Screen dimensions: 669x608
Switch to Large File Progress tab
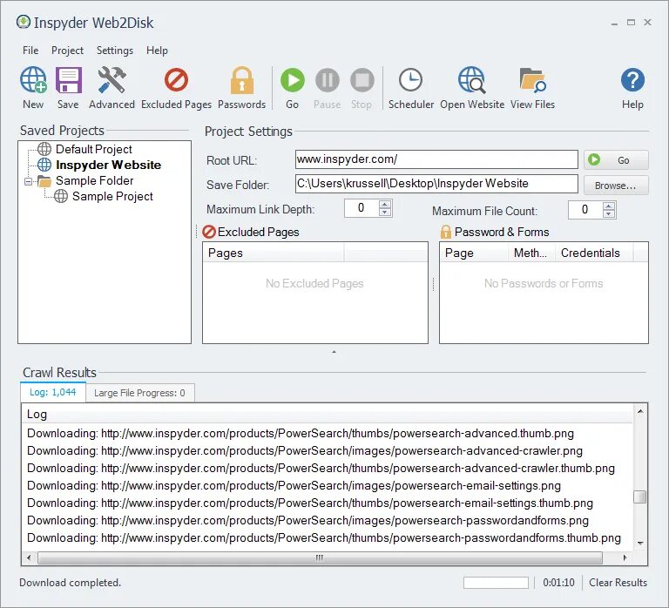[x=139, y=393]
